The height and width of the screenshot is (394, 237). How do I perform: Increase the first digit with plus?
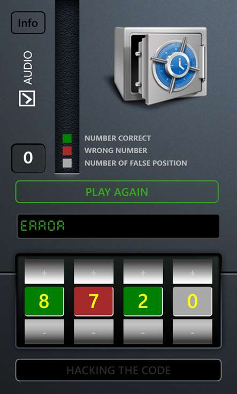pyautogui.click(x=44, y=271)
